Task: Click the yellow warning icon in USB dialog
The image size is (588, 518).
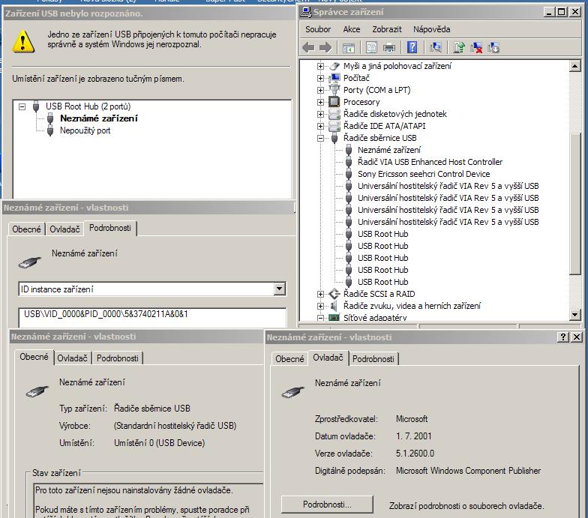Action: [x=23, y=40]
